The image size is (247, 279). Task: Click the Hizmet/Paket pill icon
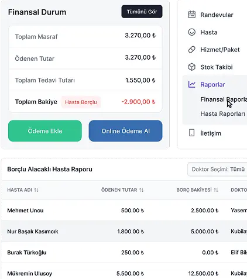191,50
